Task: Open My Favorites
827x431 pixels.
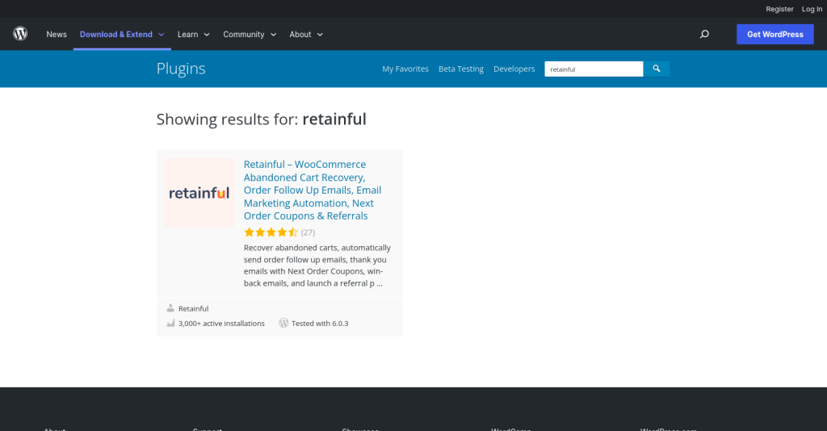Action: point(405,69)
